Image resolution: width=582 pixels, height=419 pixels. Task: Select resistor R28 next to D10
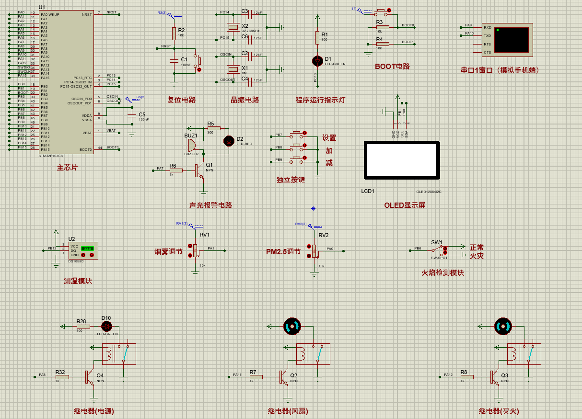(x=83, y=327)
